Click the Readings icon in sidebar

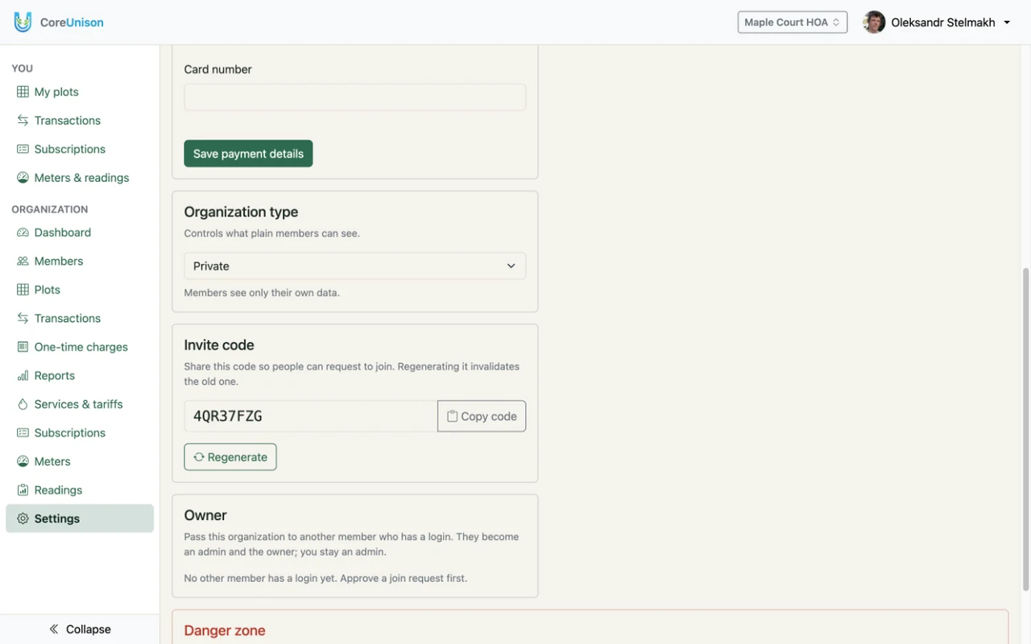click(x=23, y=490)
